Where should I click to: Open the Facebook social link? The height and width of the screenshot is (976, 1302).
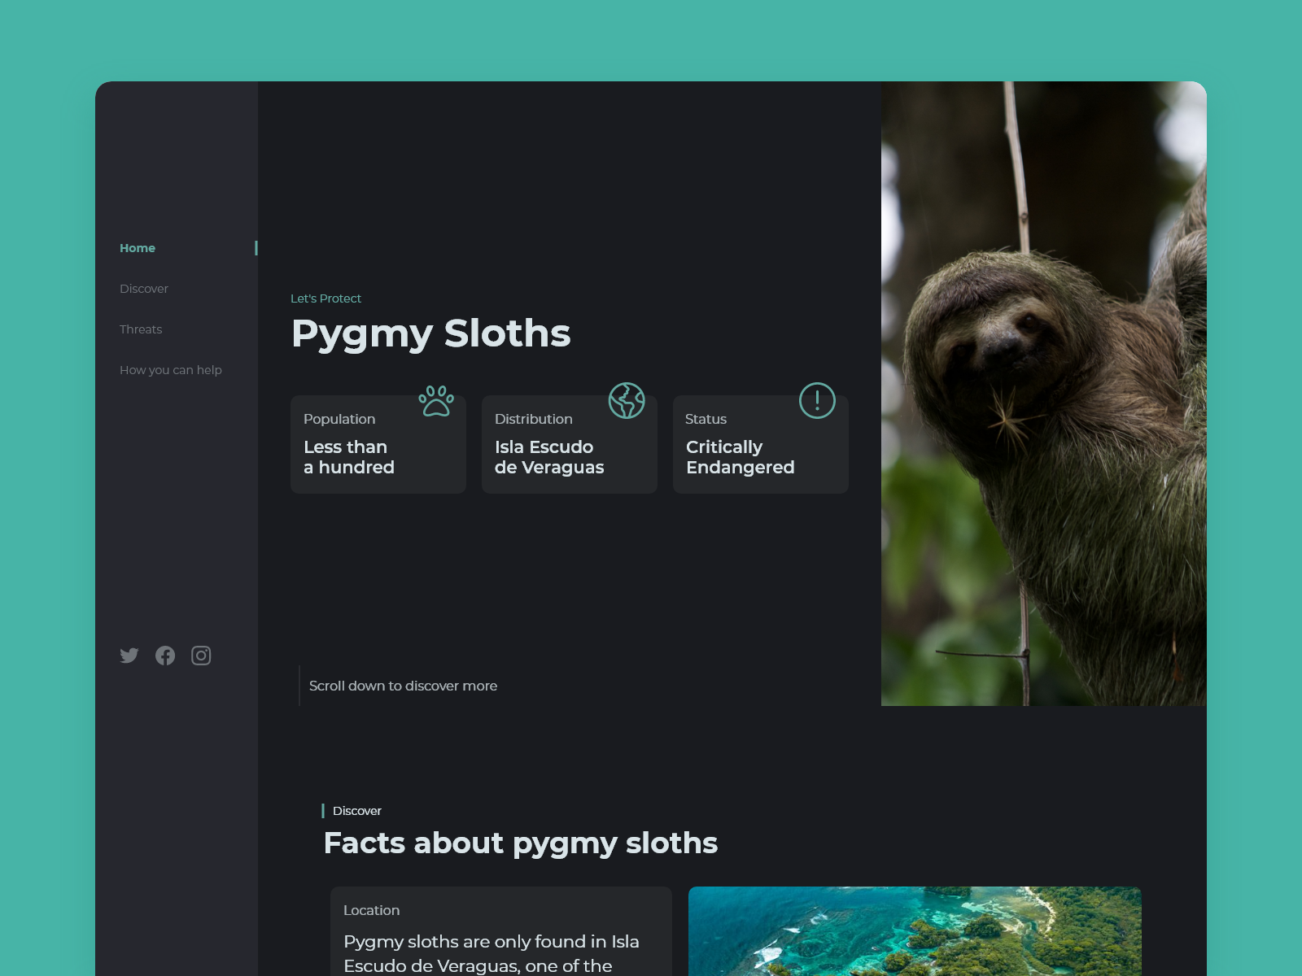[165, 656]
